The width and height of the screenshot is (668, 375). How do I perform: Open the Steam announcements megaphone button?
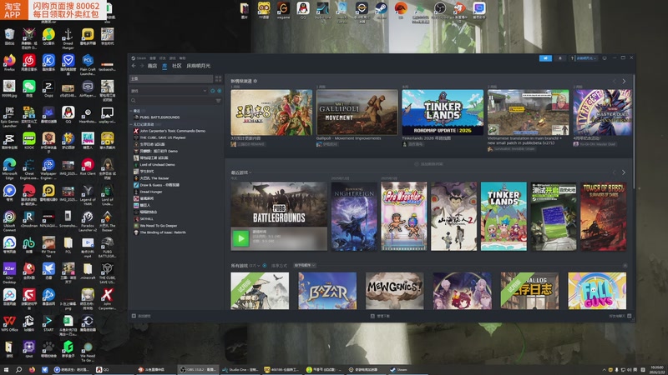click(x=545, y=58)
